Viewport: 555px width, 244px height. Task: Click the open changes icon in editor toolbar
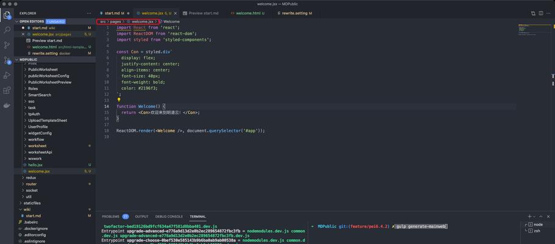(533, 13)
